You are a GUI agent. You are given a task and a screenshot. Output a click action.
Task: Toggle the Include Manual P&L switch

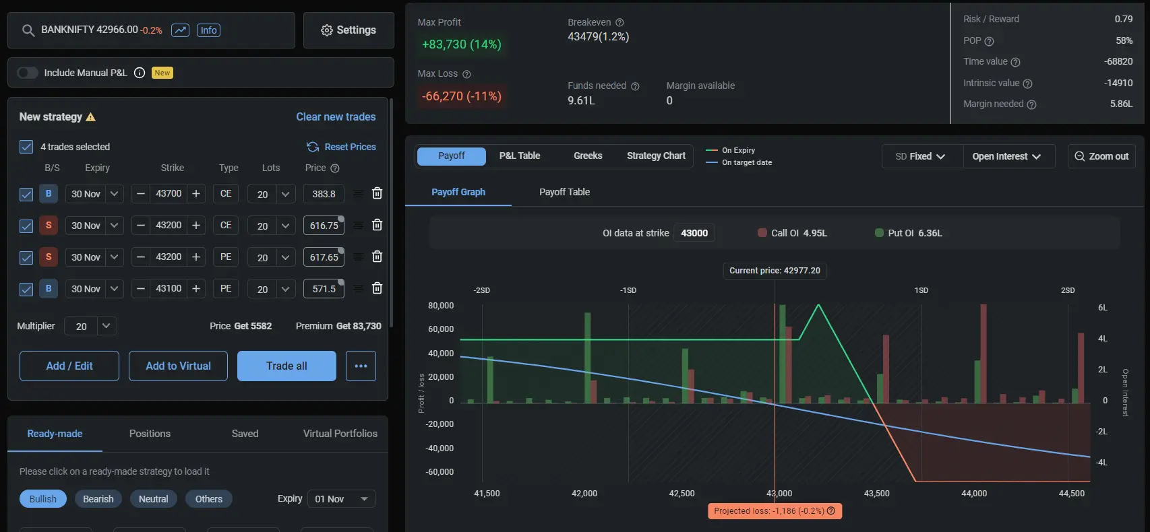[28, 73]
